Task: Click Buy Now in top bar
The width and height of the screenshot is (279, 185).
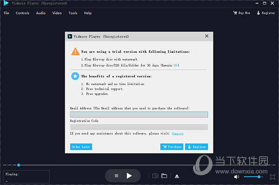Action: tap(242, 13)
